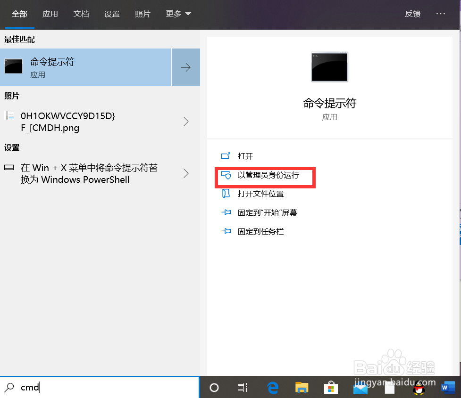Switch to the 应用 tab
The height and width of the screenshot is (398, 461).
[50, 14]
